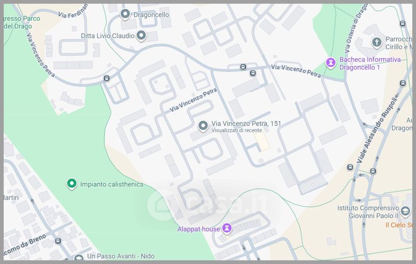Click the Un Passo Avanti - Nido pin
Image resolution: width=416 pixels, height=264 pixels.
[79, 257]
